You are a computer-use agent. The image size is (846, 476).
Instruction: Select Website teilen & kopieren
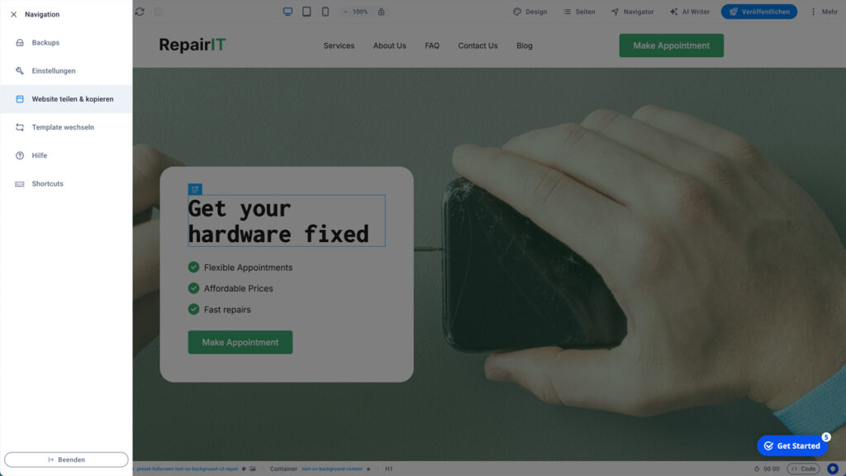pyautogui.click(x=72, y=99)
